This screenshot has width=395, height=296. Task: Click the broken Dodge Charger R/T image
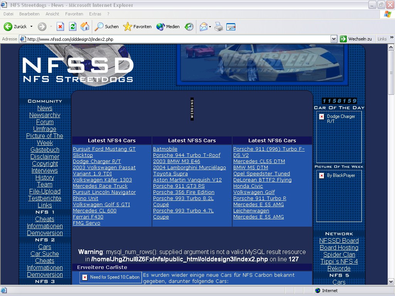click(322, 117)
